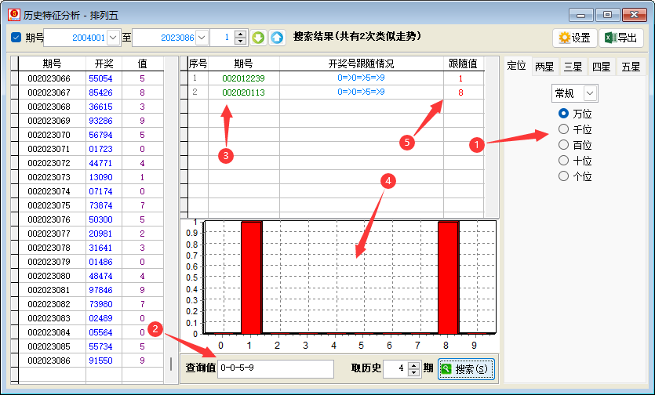The width and height of the screenshot is (655, 395).
Task: Click the 开奖号跟随情况 column header
Action: pyautogui.click(x=362, y=64)
